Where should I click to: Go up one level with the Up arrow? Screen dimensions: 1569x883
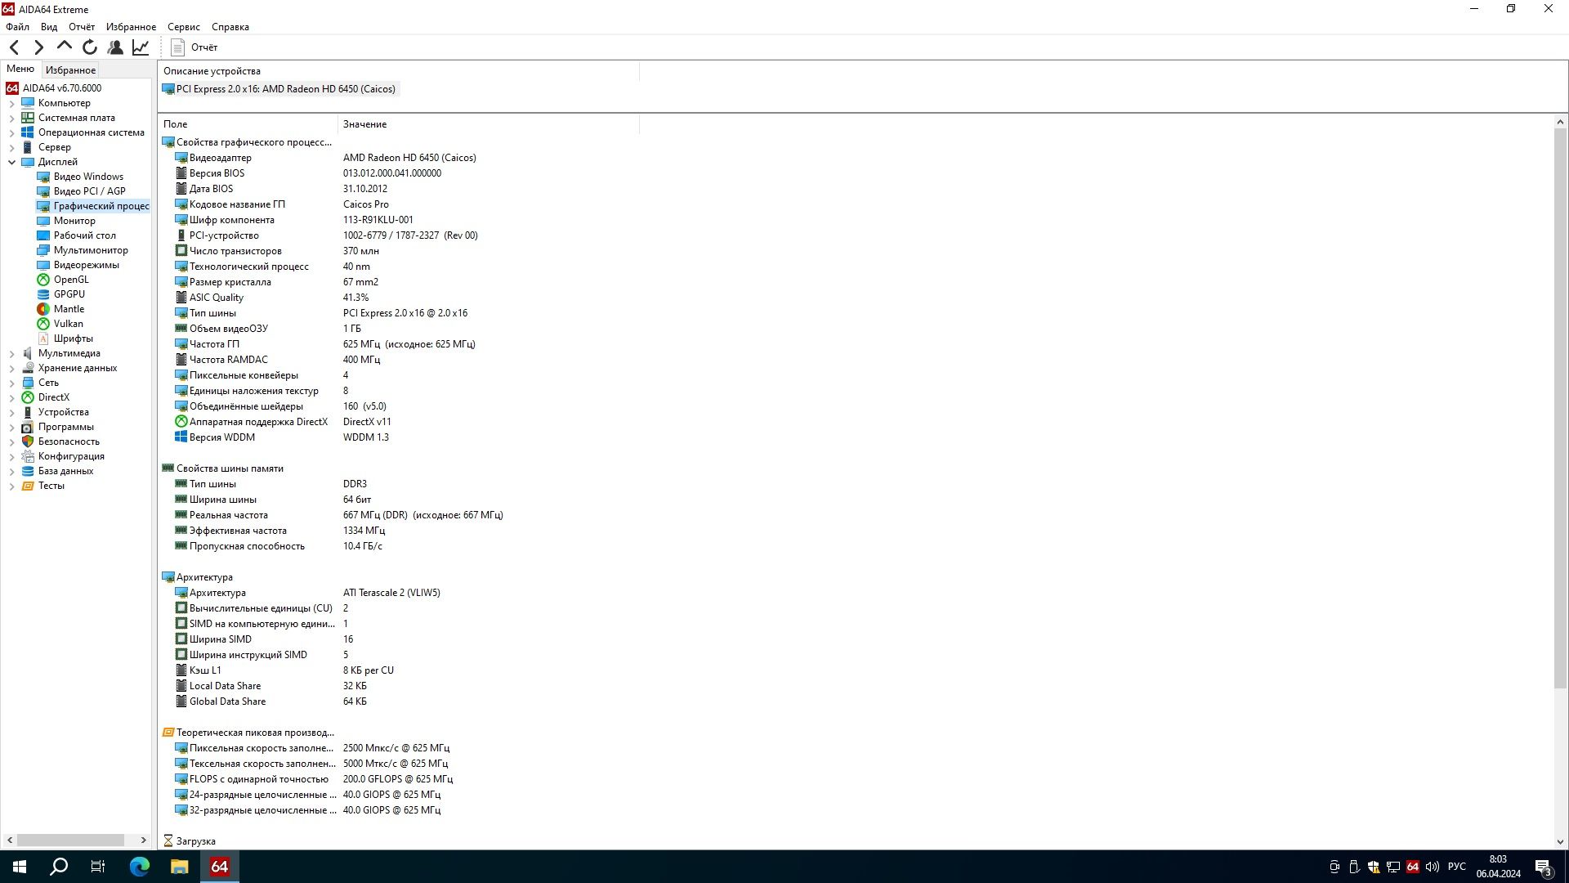(64, 47)
